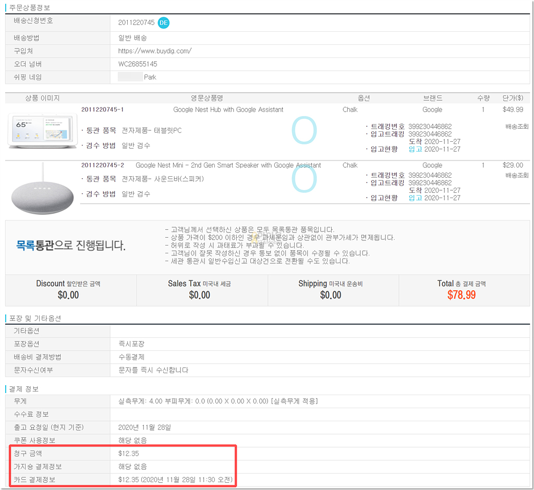Click 목록통관으로 진행됩니다 heading
Image resolution: width=534 pixels, height=490 pixels.
click(x=71, y=245)
